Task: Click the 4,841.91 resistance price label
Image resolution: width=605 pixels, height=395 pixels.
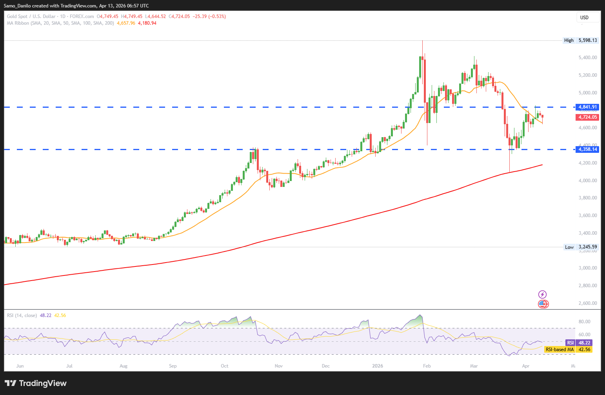Action: tap(587, 107)
